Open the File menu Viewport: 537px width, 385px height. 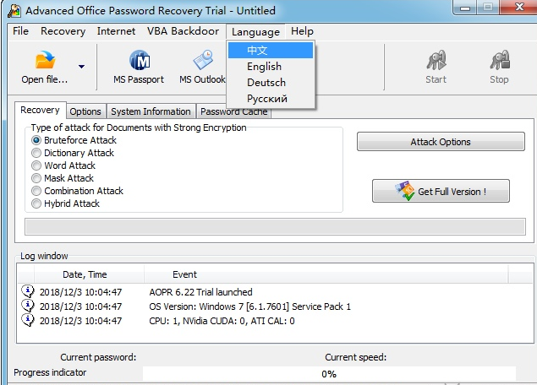pyautogui.click(x=20, y=31)
